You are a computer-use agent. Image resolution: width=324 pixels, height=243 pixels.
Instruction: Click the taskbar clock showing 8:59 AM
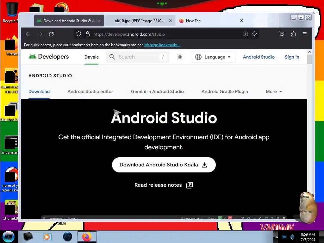(x=308, y=237)
